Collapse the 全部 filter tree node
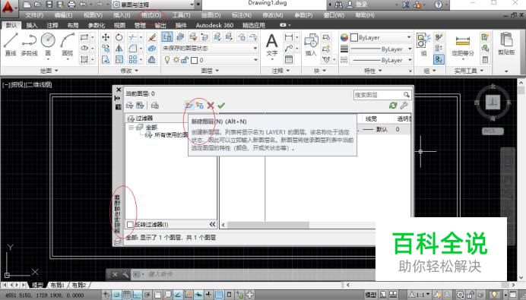This screenshot has height=300, width=526. pos(131,128)
